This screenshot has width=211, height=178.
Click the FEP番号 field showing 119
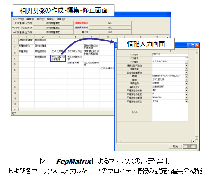(170, 58)
